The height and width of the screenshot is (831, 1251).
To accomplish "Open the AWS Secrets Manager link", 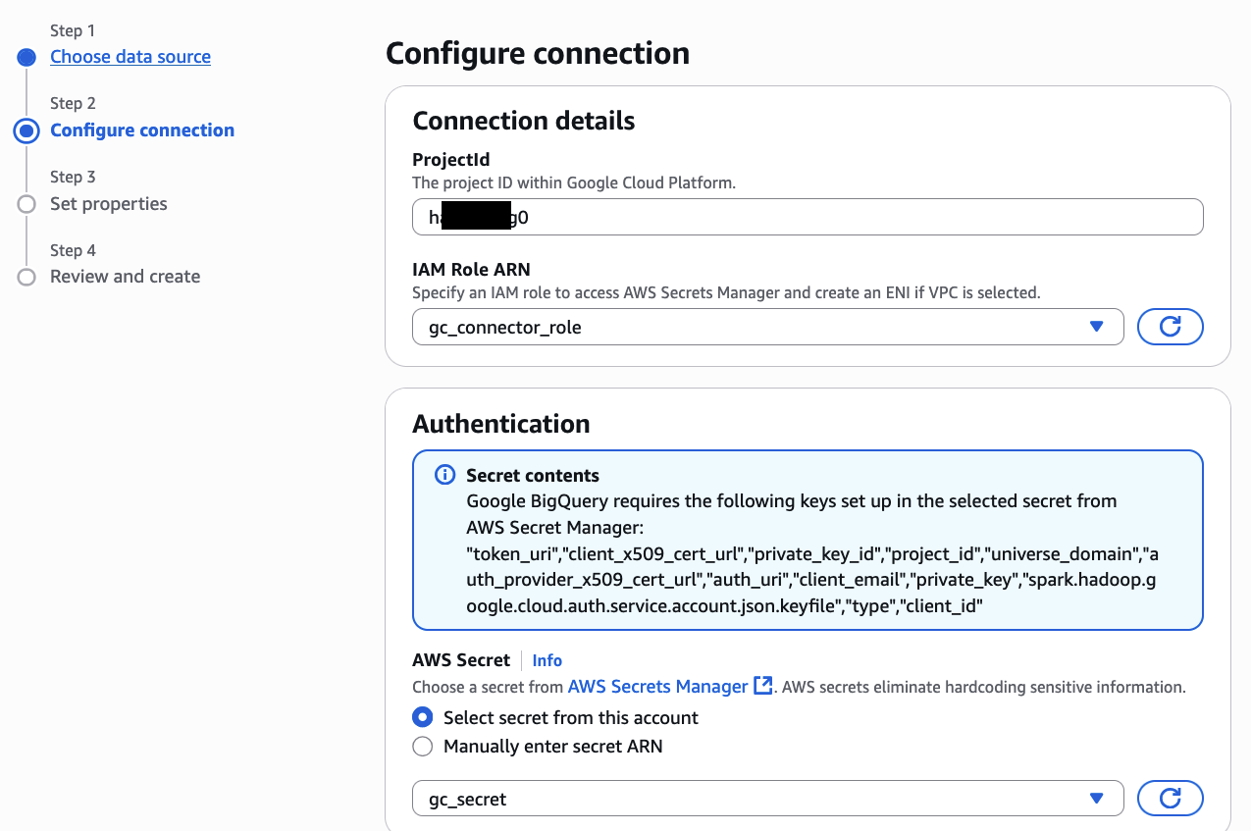I will [x=657, y=687].
